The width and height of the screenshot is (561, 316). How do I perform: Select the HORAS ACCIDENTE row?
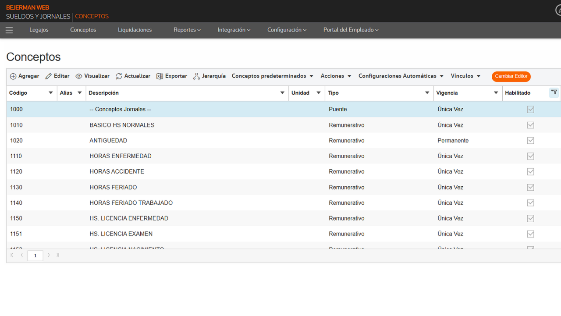[284, 171]
